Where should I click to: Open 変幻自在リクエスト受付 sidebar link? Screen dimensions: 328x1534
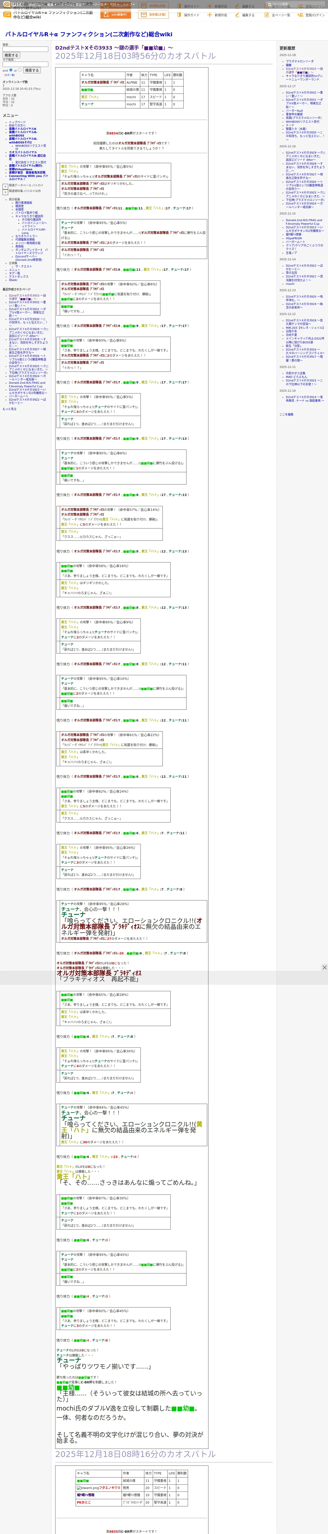pyautogui.click(x=30, y=163)
